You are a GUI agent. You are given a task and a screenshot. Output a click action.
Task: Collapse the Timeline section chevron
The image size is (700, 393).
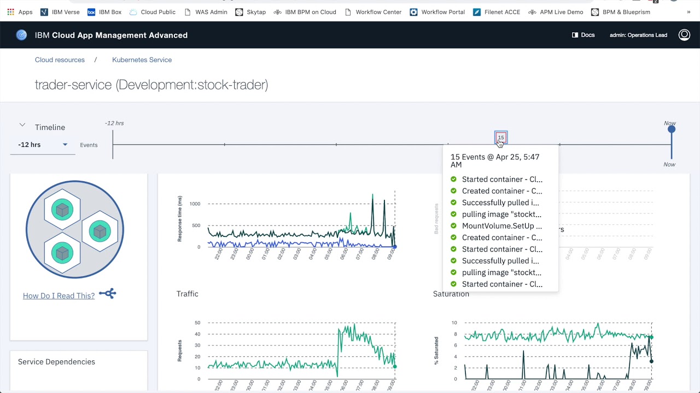coord(22,125)
